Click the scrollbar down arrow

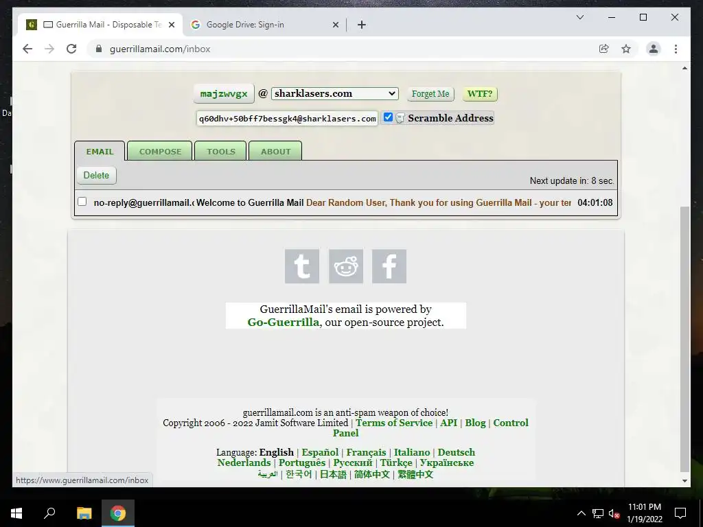click(684, 481)
